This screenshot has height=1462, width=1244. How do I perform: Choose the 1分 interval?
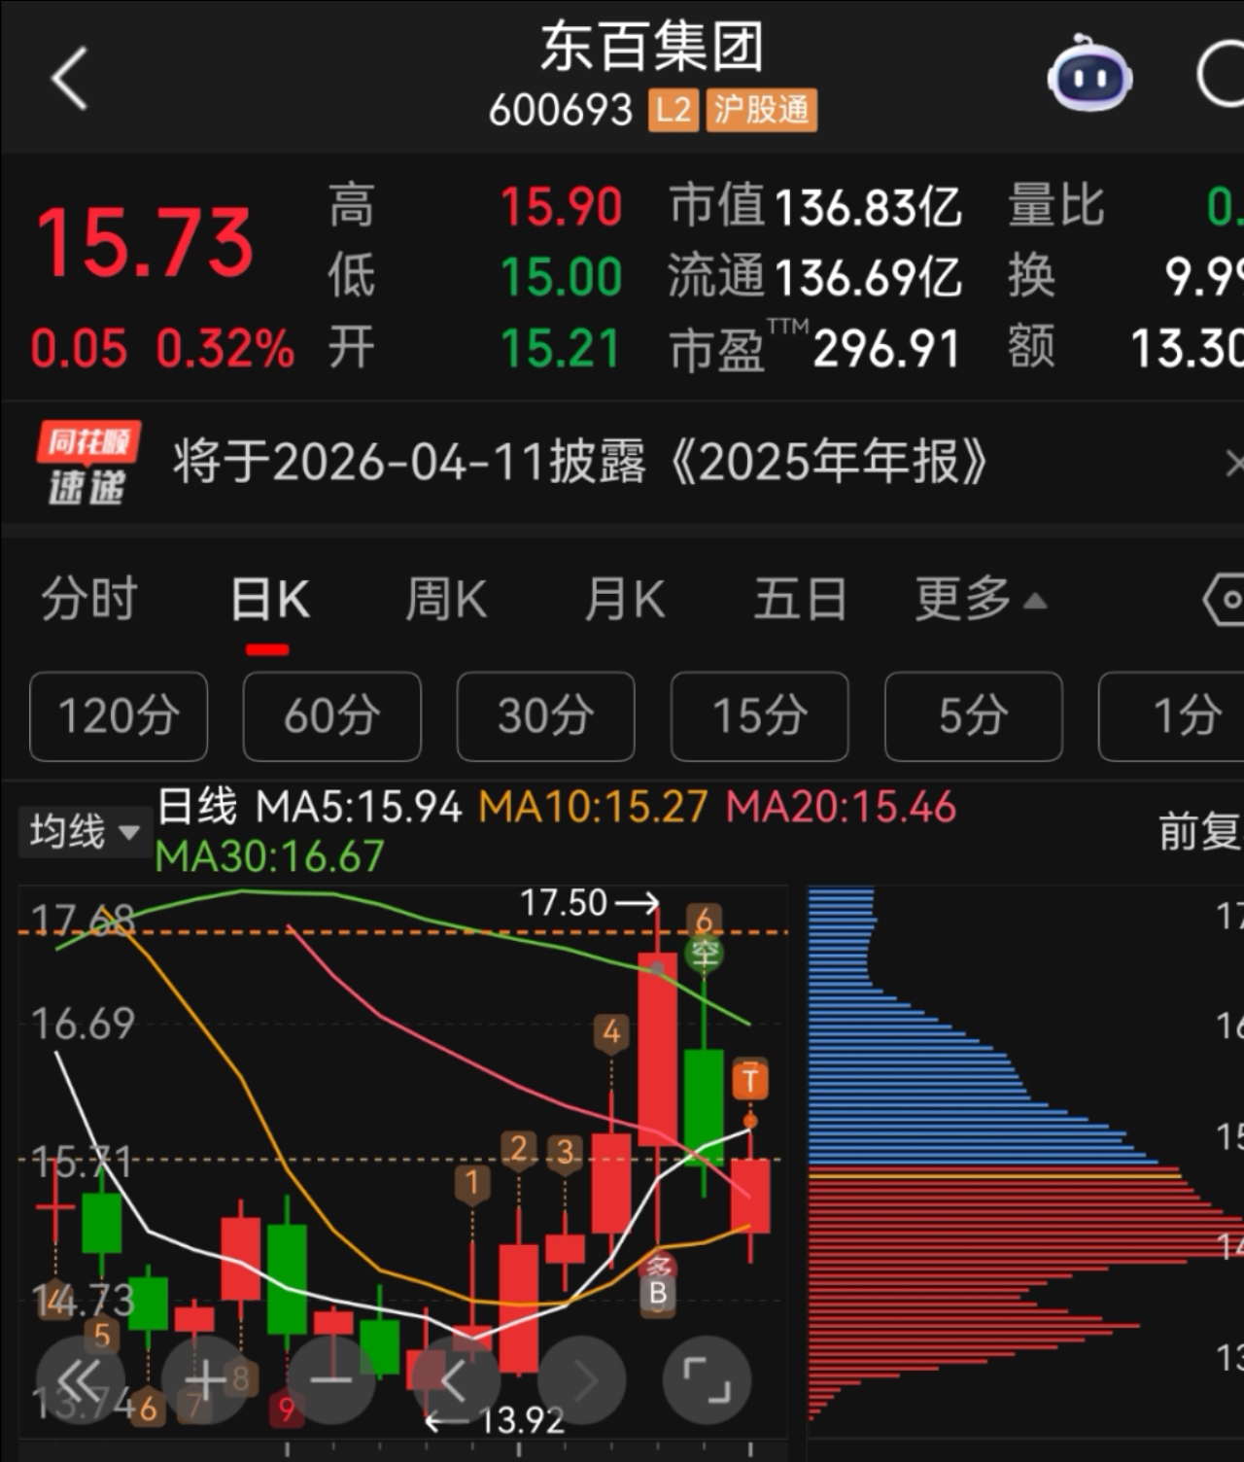(1172, 716)
